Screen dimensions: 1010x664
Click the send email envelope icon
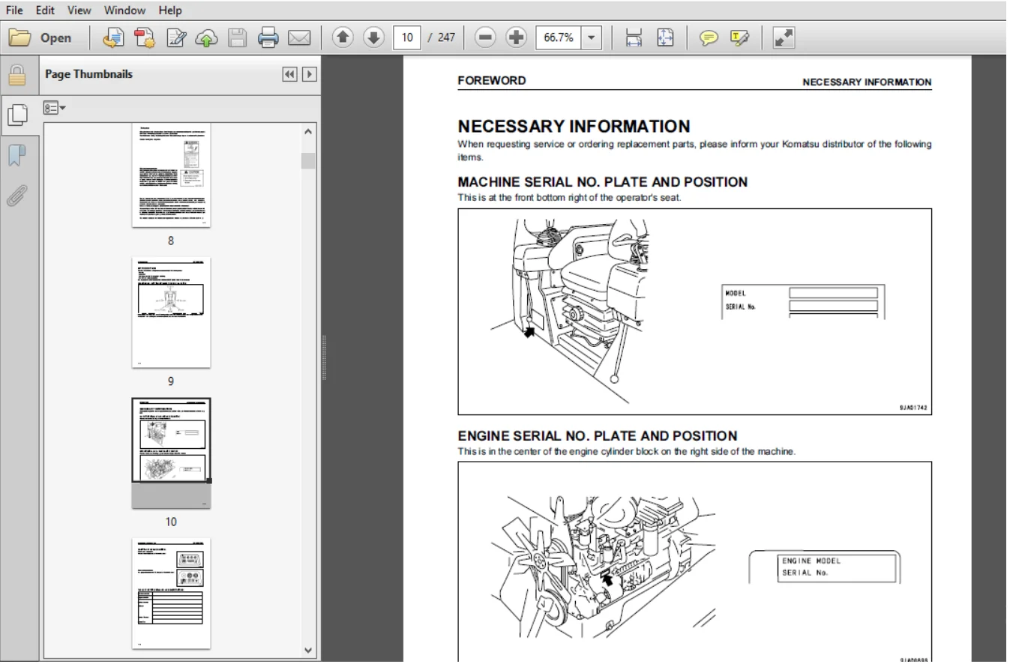[x=300, y=37]
